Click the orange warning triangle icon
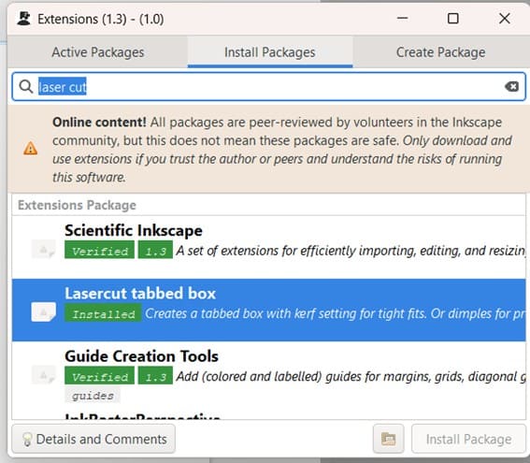 tap(31, 149)
